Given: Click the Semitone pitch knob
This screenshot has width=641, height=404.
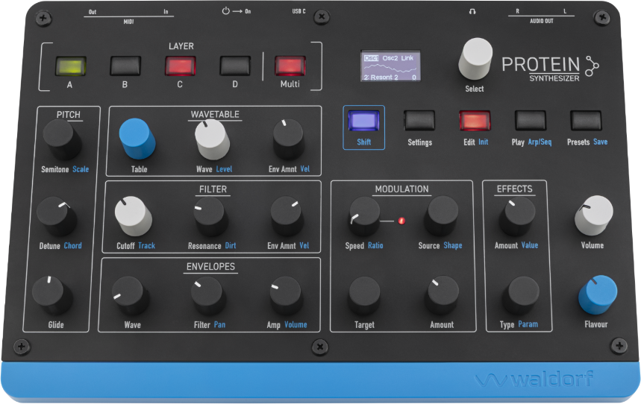Looking at the screenshot, I should 60,138.
